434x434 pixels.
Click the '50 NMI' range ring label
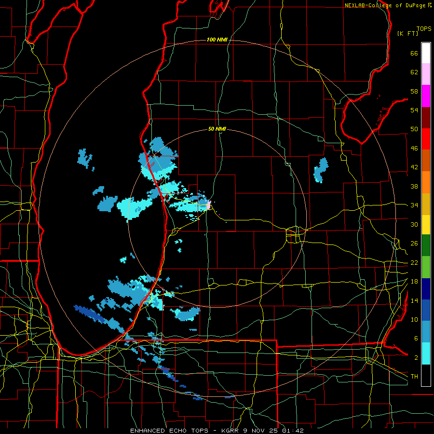[217, 129]
